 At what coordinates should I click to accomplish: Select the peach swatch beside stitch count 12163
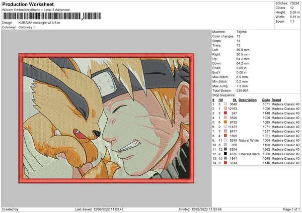pyautogui.click(x=225, y=109)
